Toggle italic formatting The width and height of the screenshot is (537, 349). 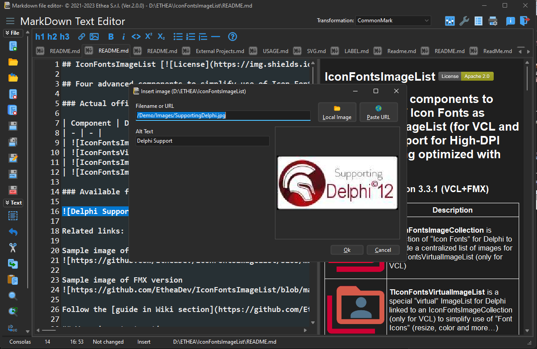(x=124, y=37)
